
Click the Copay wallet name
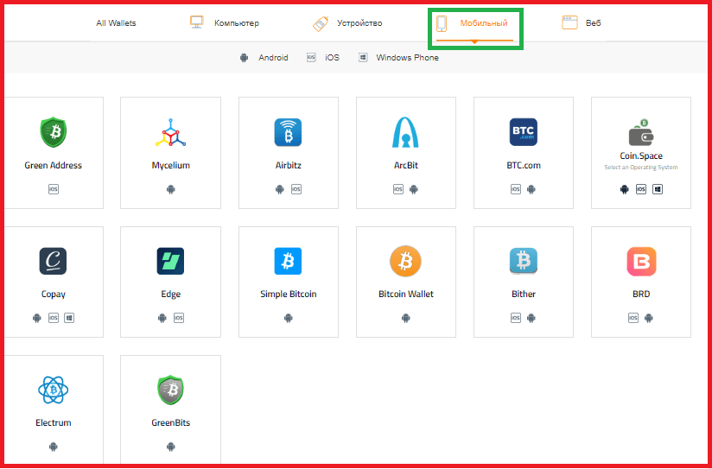click(53, 295)
